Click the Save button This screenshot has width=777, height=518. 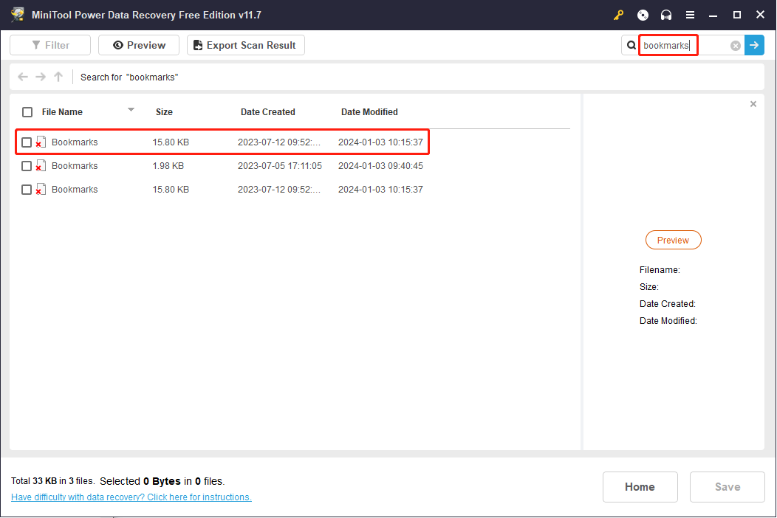pos(727,487)
